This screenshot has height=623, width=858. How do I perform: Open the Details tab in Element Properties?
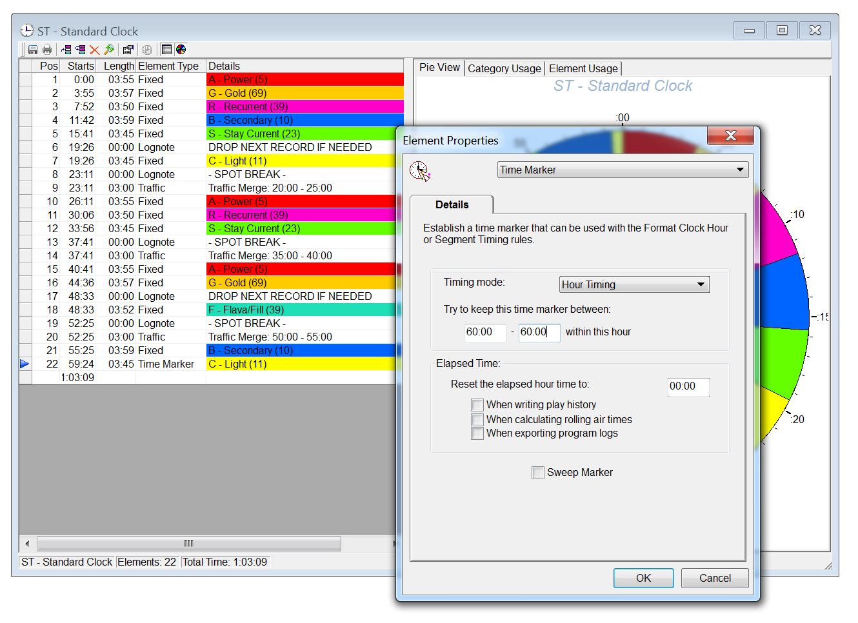tap(452, 205)
